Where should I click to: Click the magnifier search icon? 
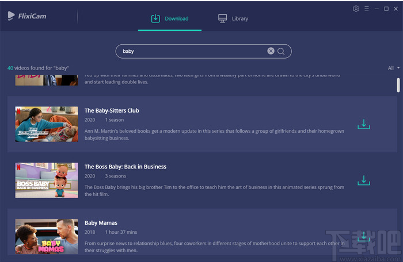(281, 51)
